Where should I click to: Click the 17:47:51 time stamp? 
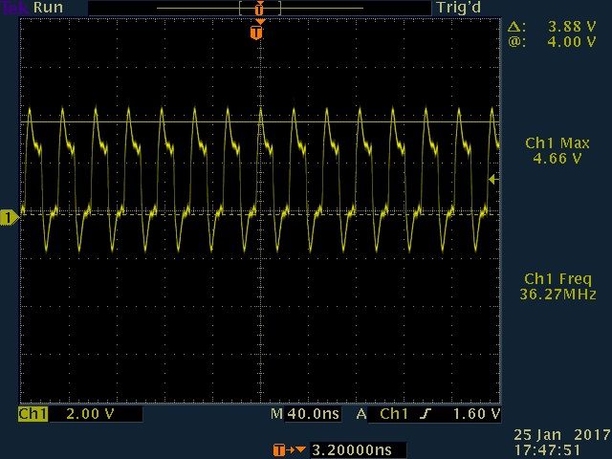[547, 450]
